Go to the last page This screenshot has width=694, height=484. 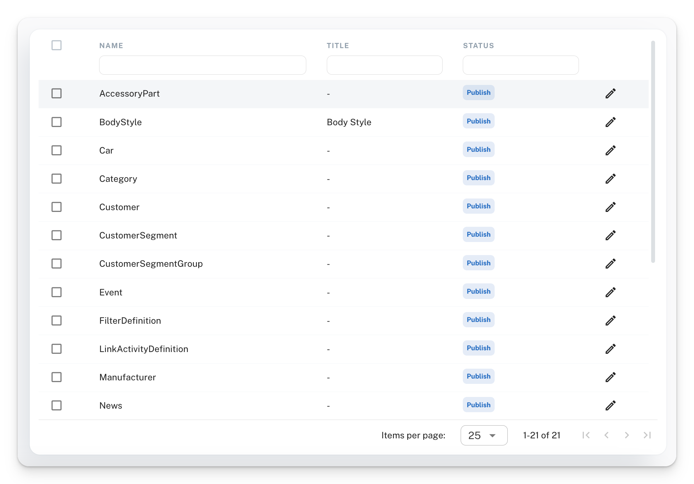(x=647, y=435)
